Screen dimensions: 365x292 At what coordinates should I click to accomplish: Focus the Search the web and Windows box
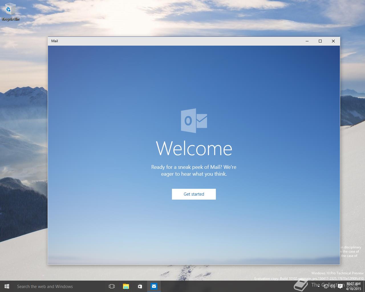[58, 286]
